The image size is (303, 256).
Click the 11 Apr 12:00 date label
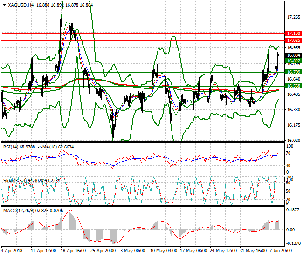43,251
